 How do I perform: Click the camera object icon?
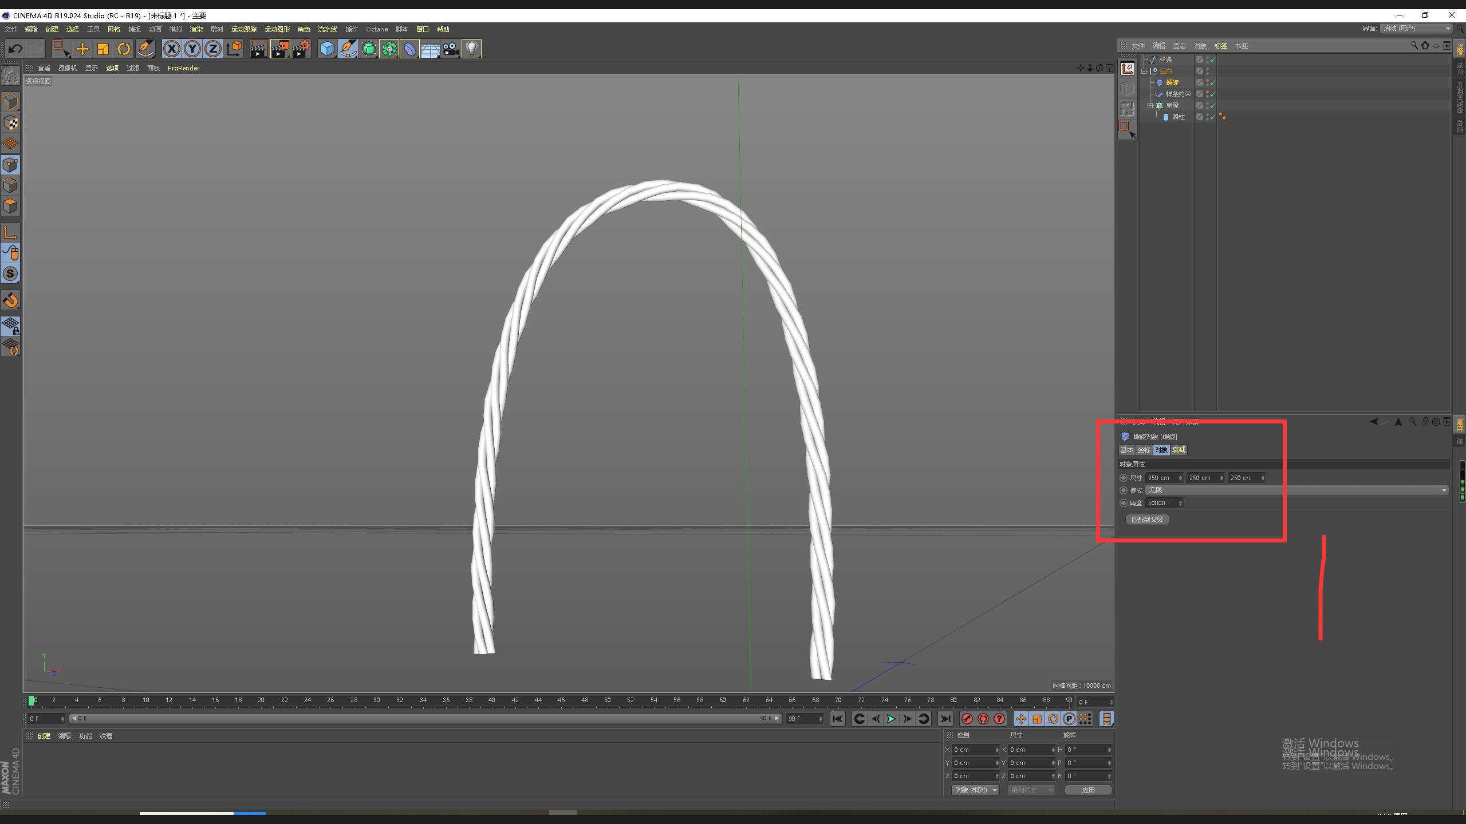pyautogui.click(x=451, y=49)
